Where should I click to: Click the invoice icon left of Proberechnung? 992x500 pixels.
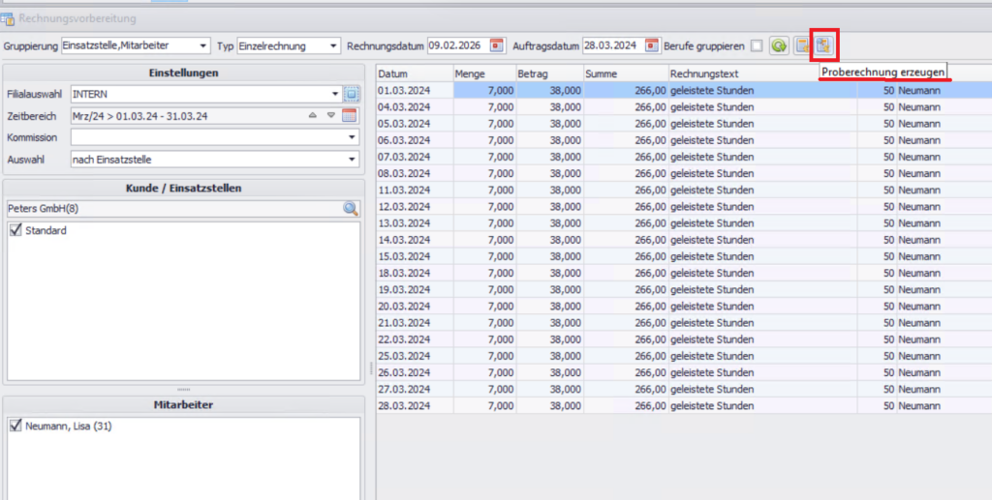pos(802,45)
